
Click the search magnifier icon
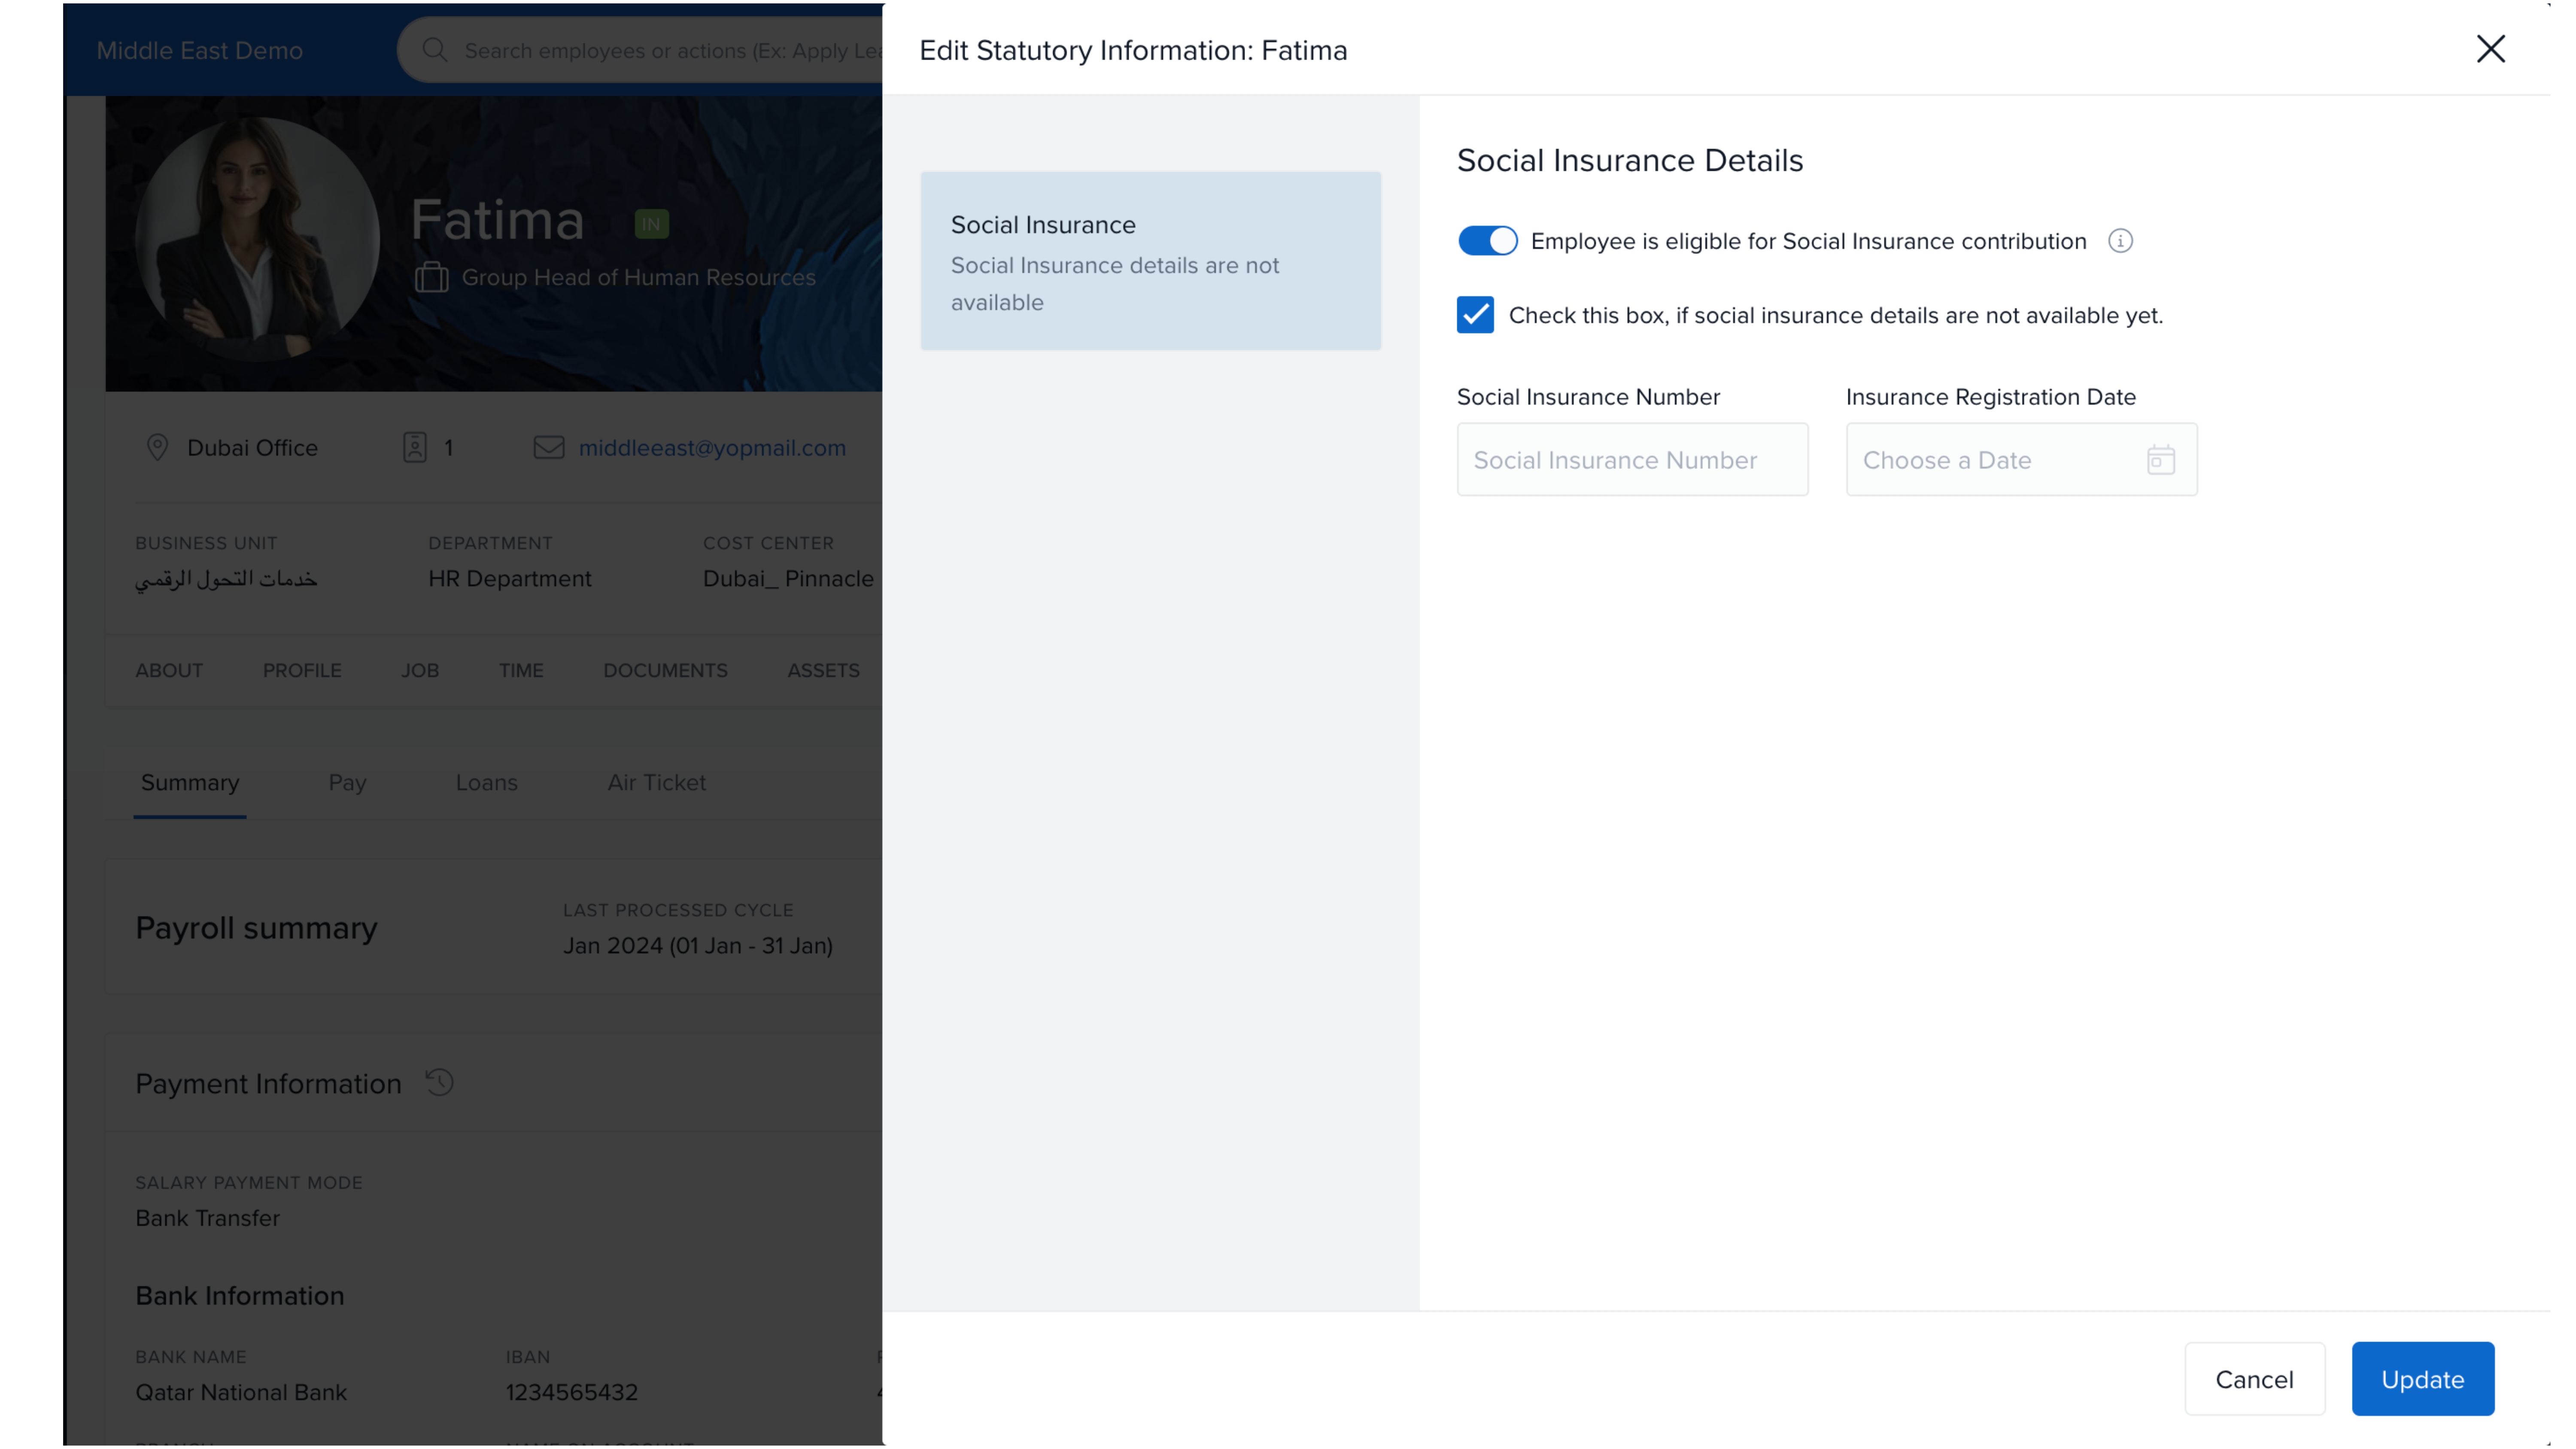[x=434, y=50]
